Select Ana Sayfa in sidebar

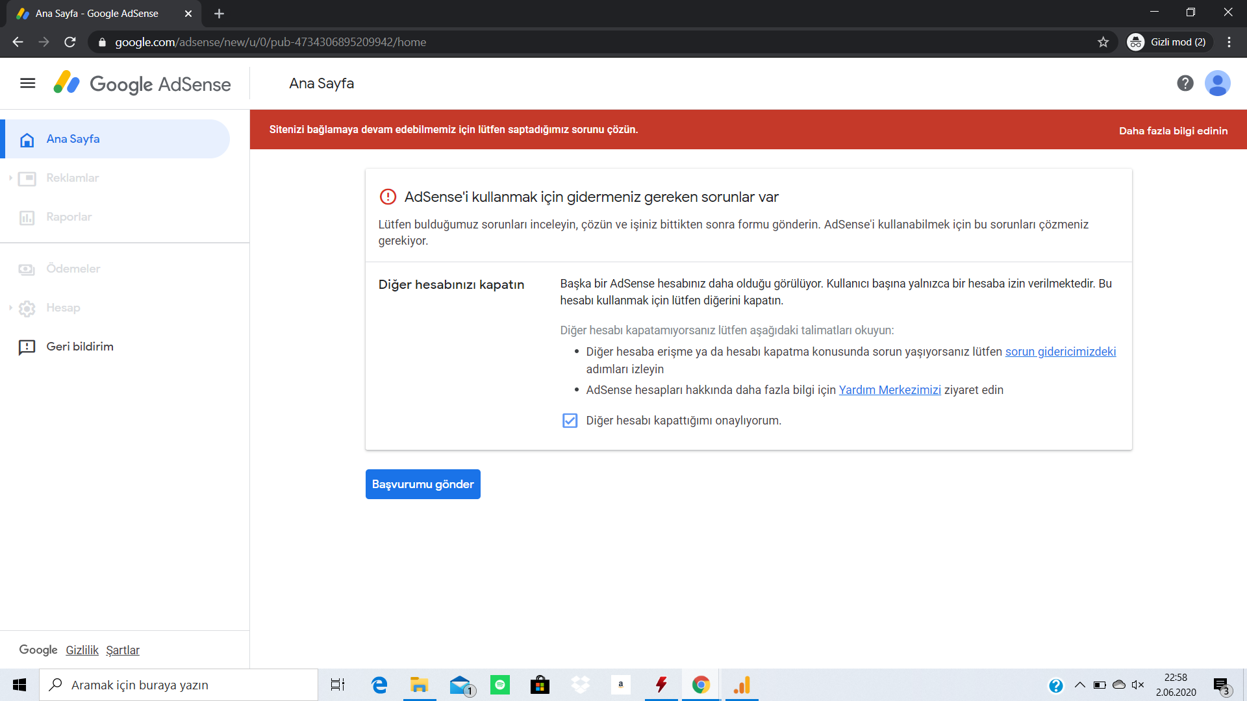(x=115, y=139)
